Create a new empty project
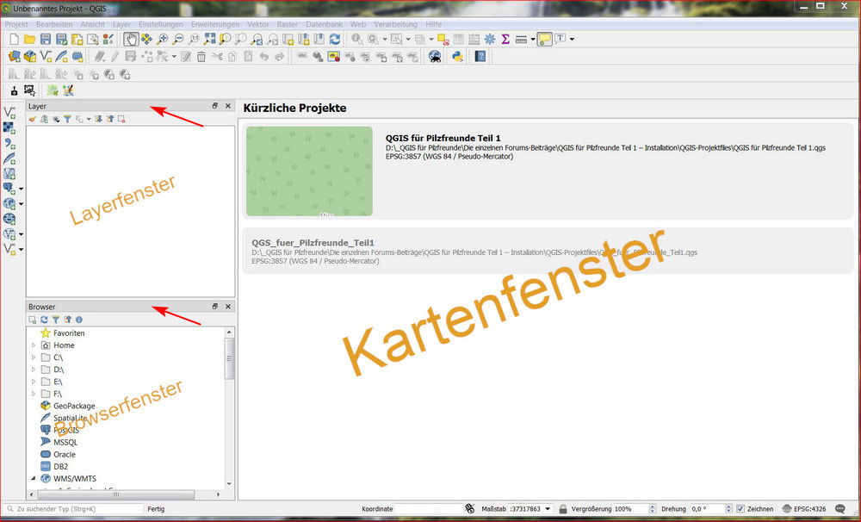 (x=13, y=40)
